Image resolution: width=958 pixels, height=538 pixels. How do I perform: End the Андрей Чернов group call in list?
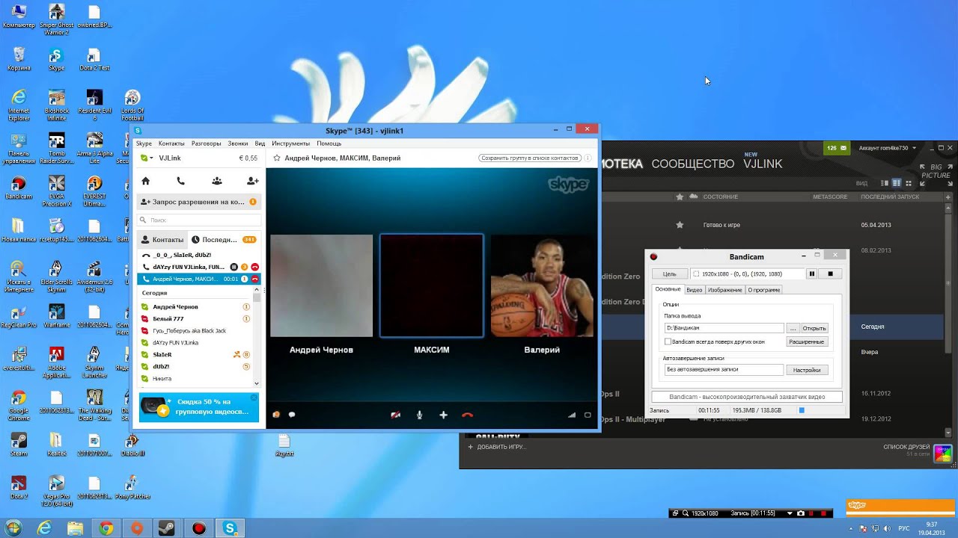pyautogui.click(x=254, y=279)
